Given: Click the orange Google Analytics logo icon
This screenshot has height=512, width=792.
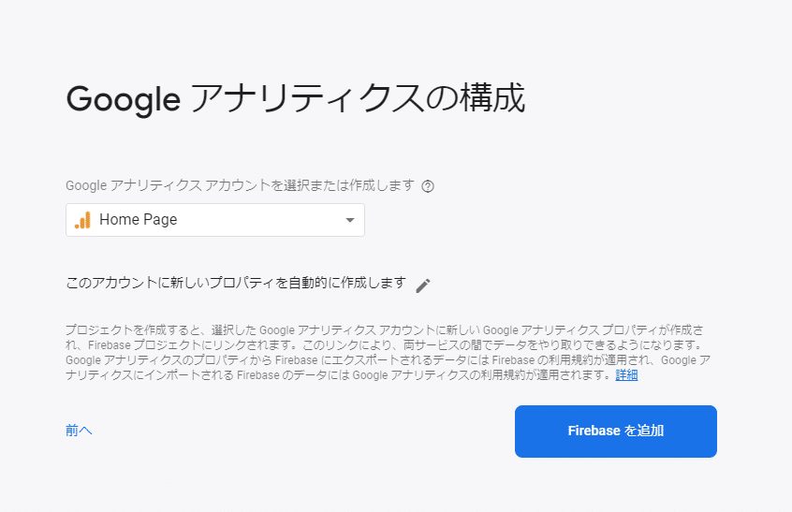Looking at the screenshot, I should 82,220.
